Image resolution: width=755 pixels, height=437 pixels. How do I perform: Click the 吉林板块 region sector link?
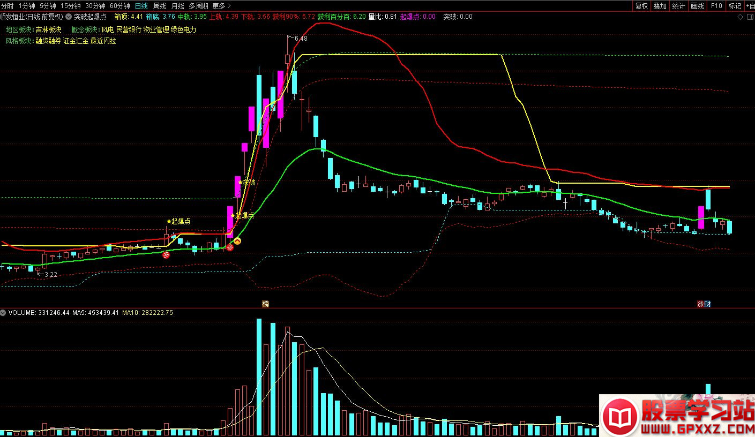click(48, 29)
